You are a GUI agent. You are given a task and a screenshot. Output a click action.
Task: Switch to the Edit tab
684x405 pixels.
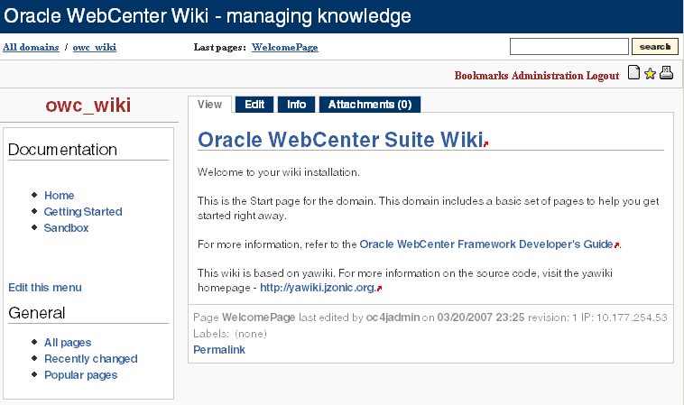tap(254, 105)
